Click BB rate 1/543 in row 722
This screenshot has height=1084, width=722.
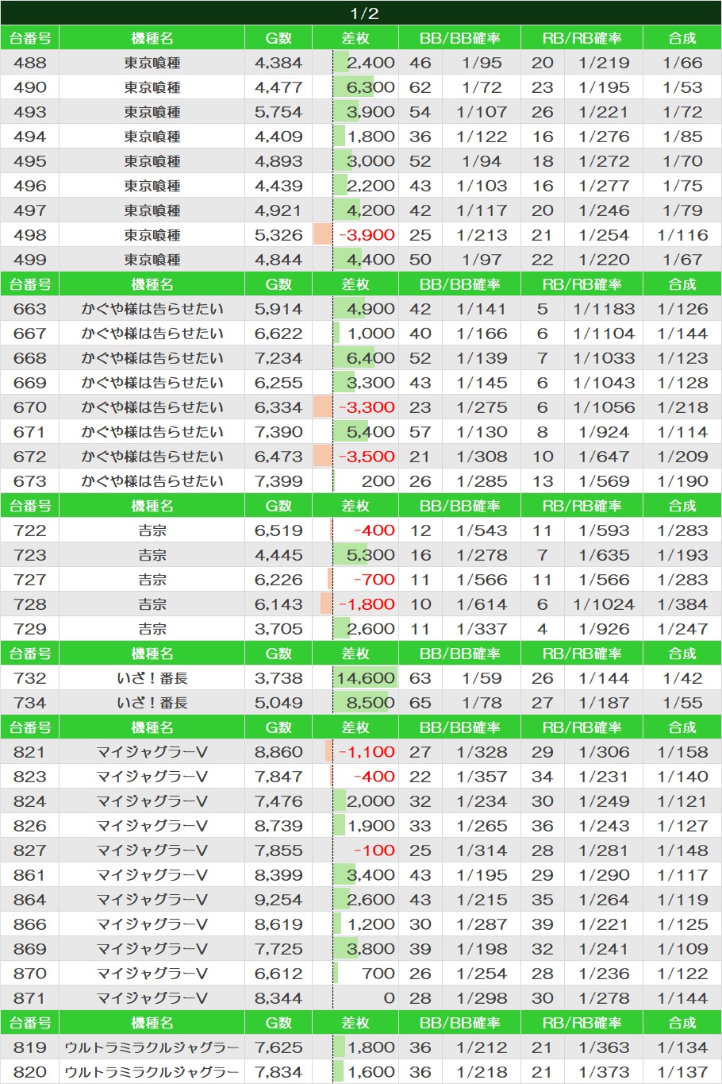point(482,530)
